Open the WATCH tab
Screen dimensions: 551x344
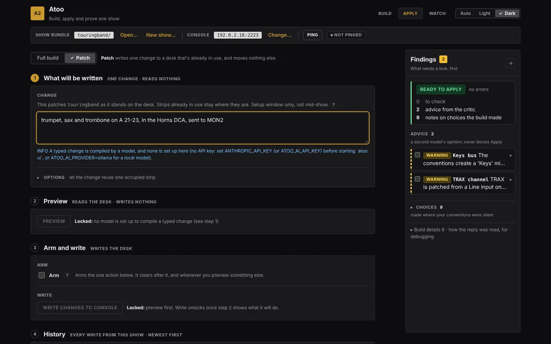click(437, 13)
